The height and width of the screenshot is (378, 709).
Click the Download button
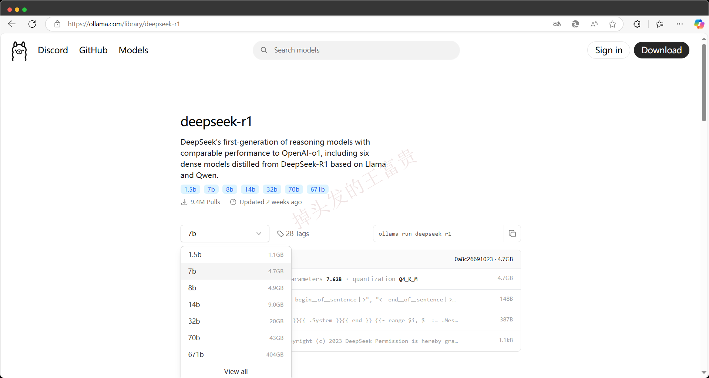point(661,50)
